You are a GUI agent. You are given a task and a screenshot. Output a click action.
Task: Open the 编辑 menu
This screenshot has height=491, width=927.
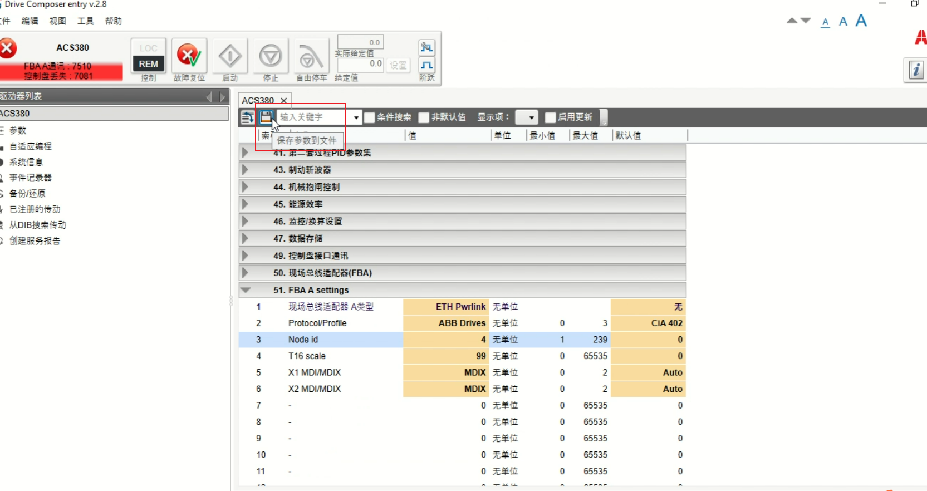click(30, 21)
